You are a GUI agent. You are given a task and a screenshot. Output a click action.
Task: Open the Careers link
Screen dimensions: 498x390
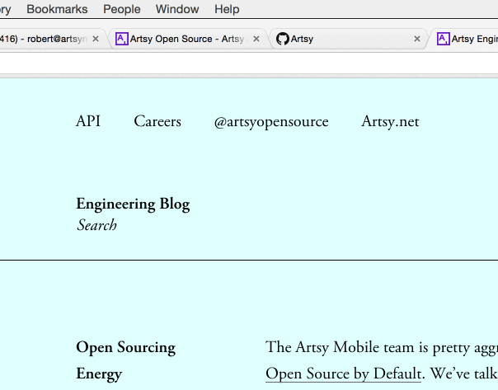pos(157,121)
